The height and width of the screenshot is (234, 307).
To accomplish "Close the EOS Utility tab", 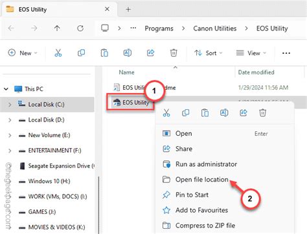I will (x=107, y=9).
